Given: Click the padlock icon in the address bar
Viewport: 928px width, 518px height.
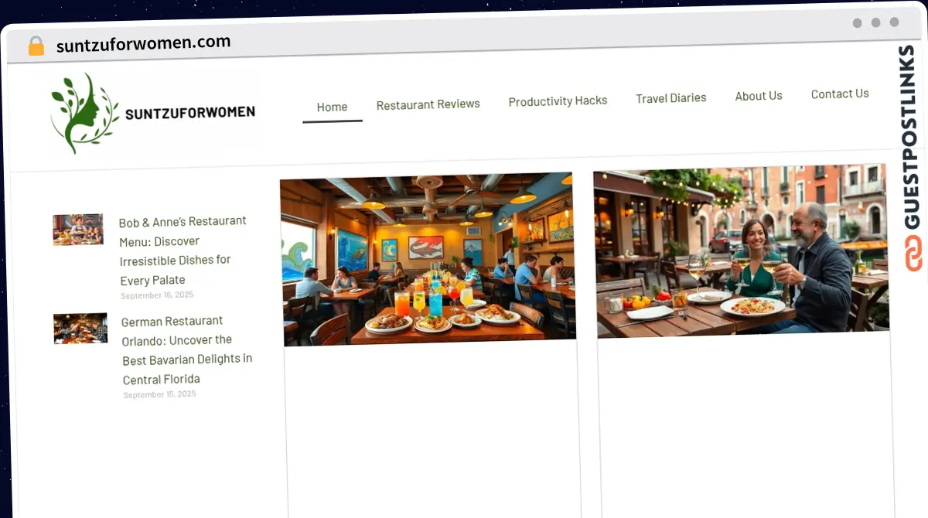Looking at the screenshot, I should point(36,46).
